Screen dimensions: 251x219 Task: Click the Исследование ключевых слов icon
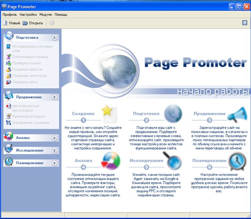click(8, 47)
